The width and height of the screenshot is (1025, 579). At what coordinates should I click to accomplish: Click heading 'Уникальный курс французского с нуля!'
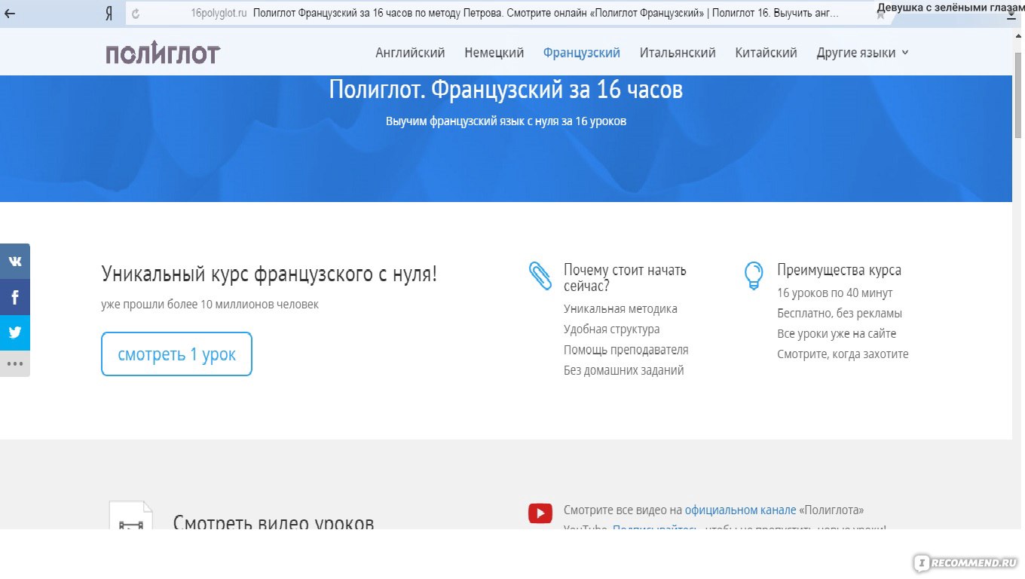269,274
